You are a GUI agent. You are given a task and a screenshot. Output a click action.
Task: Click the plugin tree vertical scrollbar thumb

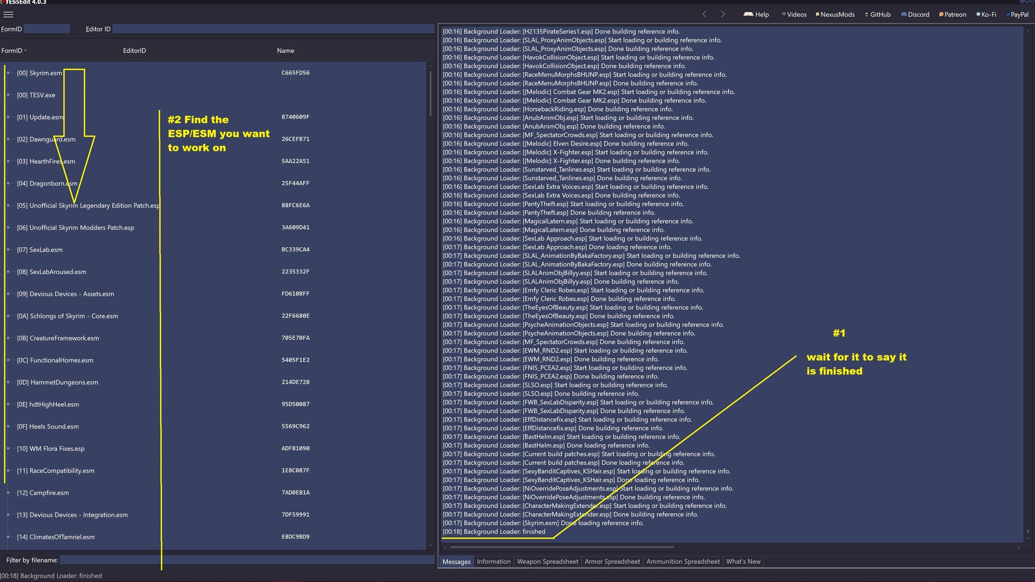click(430, 93)
